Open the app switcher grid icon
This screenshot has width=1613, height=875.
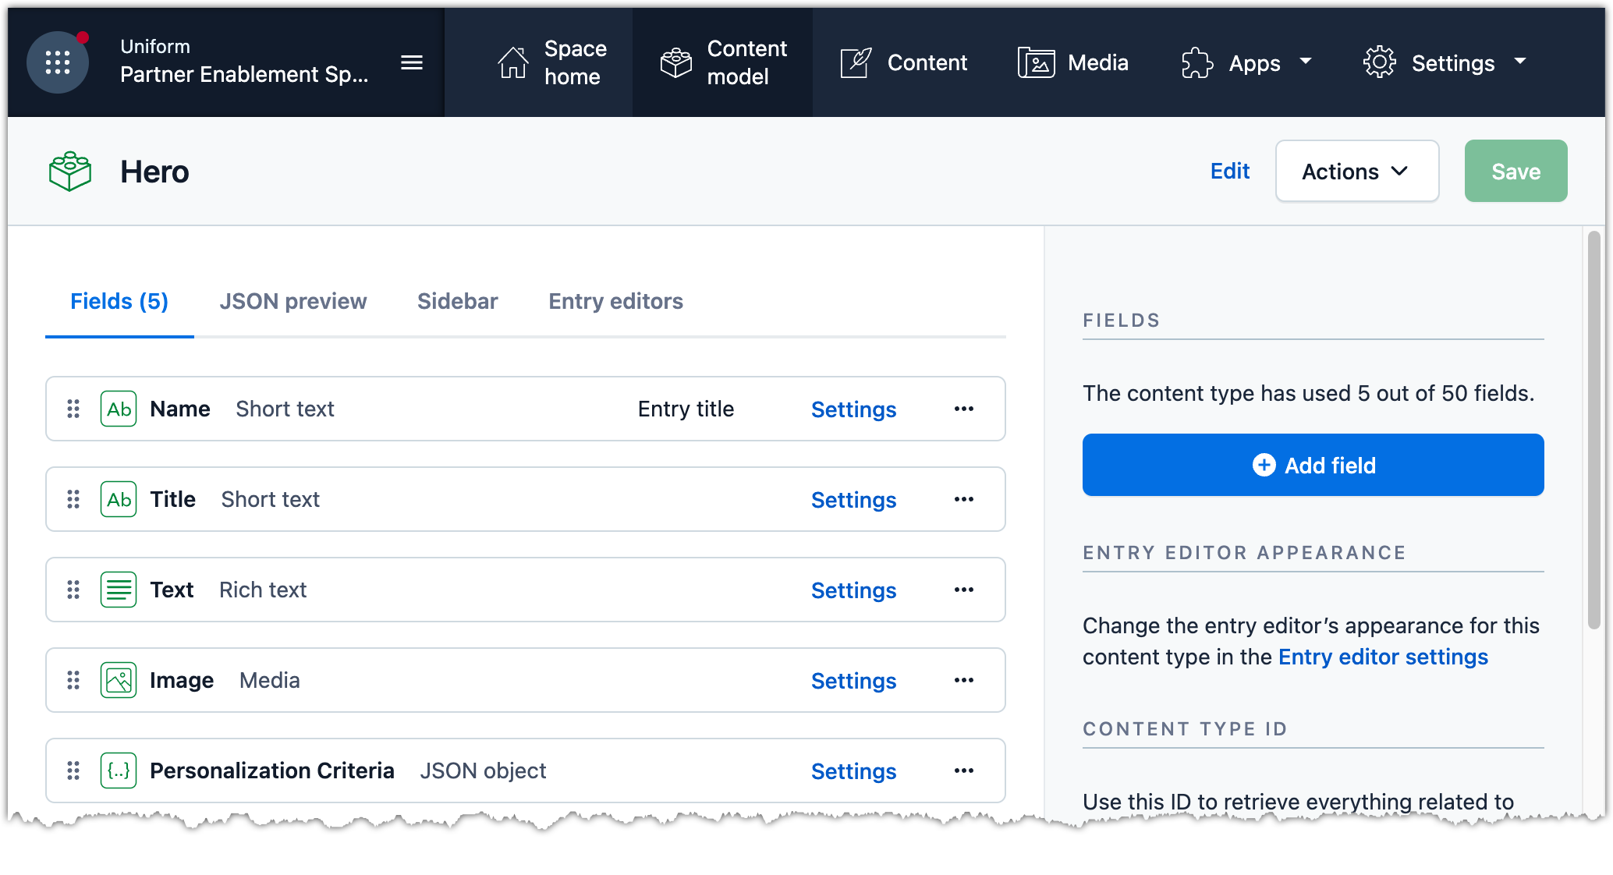[x=57, y=62]
